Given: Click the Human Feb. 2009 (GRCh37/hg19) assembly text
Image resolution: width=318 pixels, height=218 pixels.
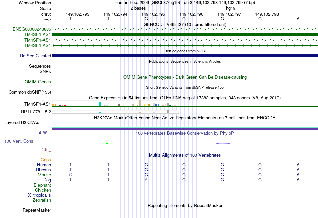Looking at the screenshot, I should pyautogui.click(x=147, y=3).
